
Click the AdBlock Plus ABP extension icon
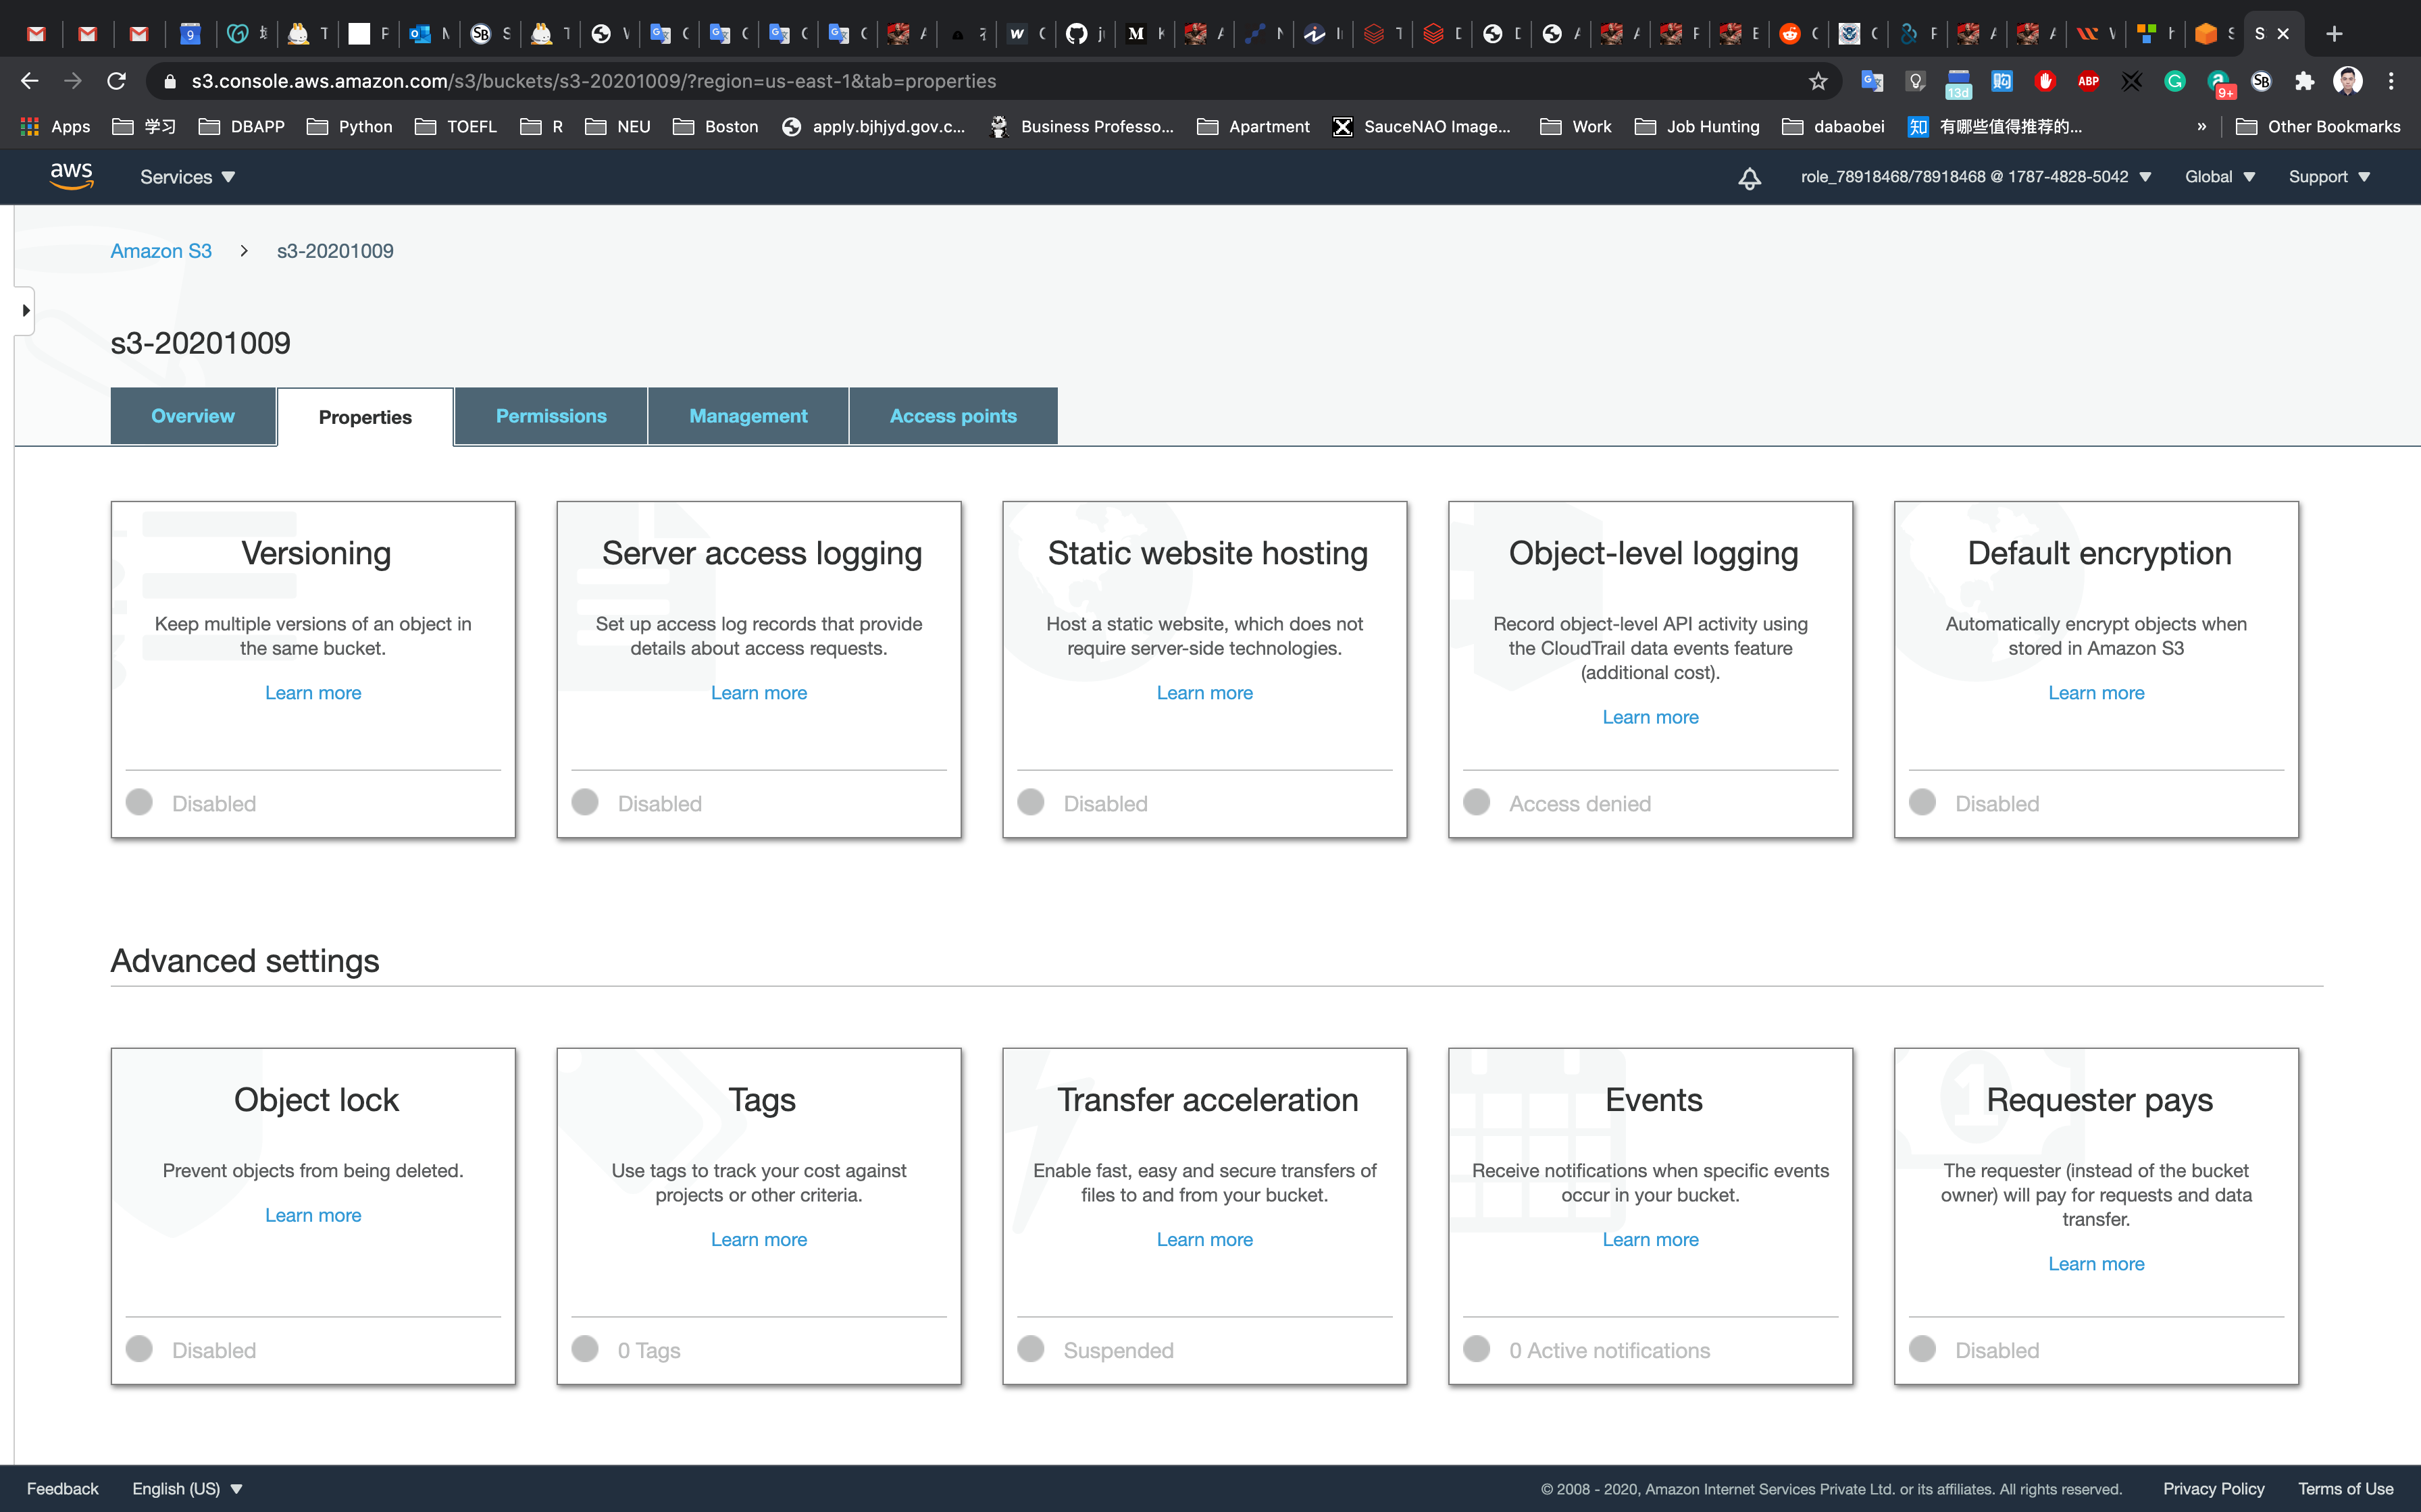click(x=2088, y=81)
